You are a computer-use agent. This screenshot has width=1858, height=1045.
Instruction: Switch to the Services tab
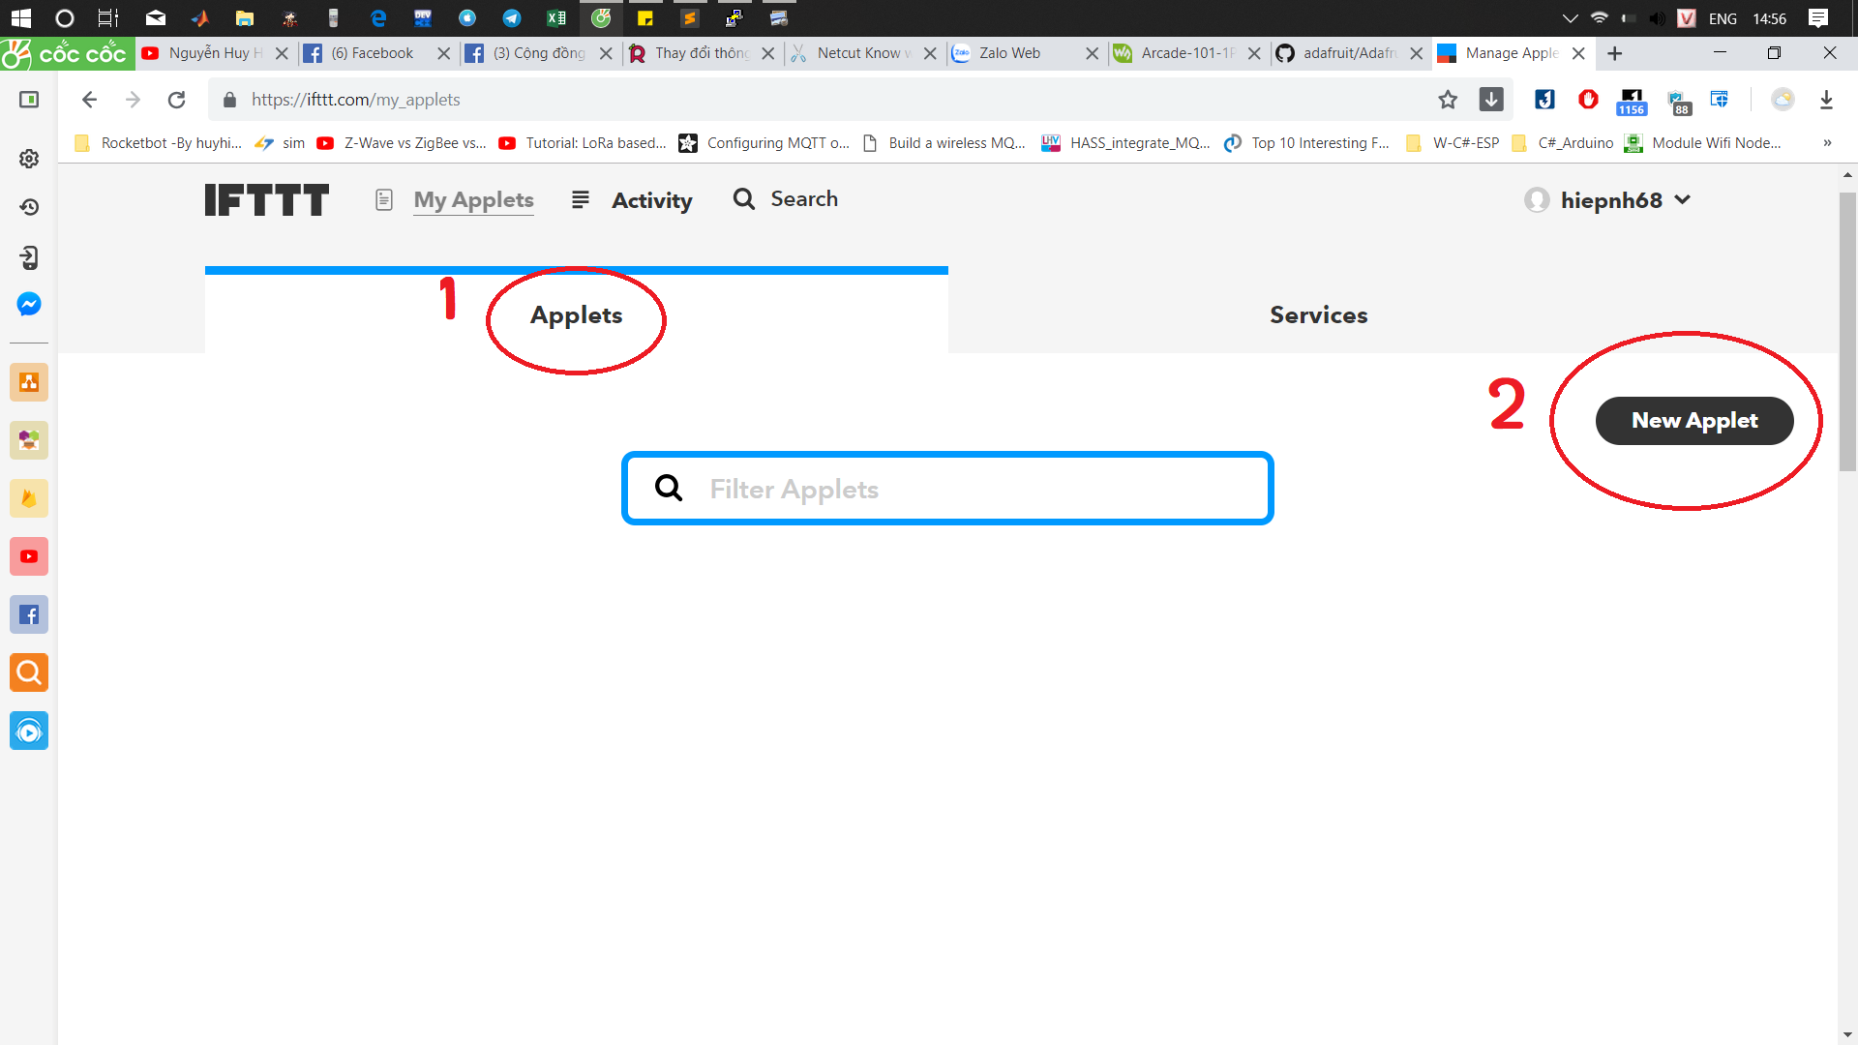[x=1318, y=315]
